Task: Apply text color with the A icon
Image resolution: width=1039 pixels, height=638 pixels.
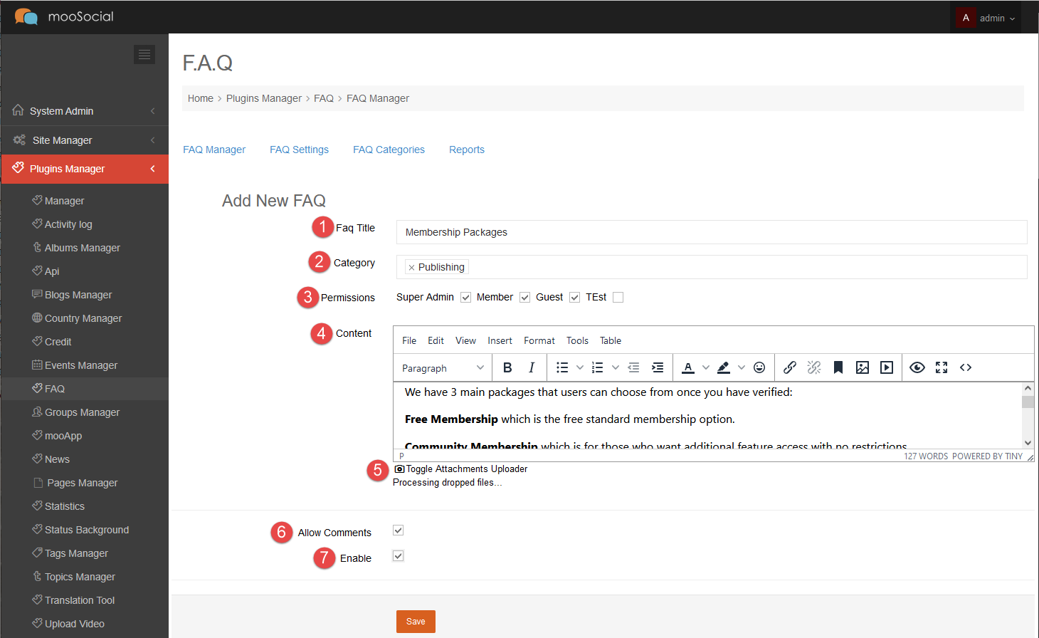Action: (x=688, y=367)
